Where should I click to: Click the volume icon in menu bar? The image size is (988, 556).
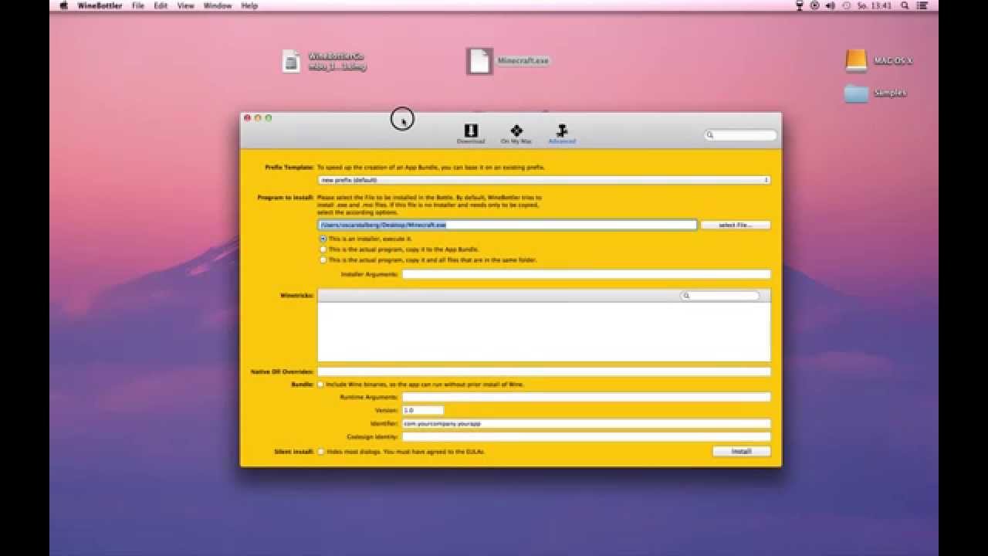click(830, 5)
